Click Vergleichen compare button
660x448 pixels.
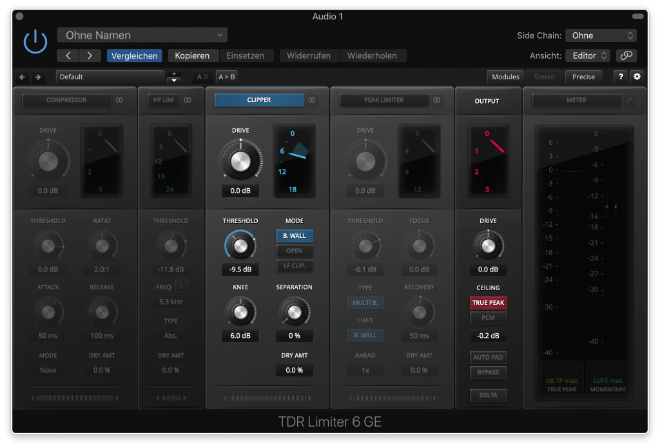[135, 55]
